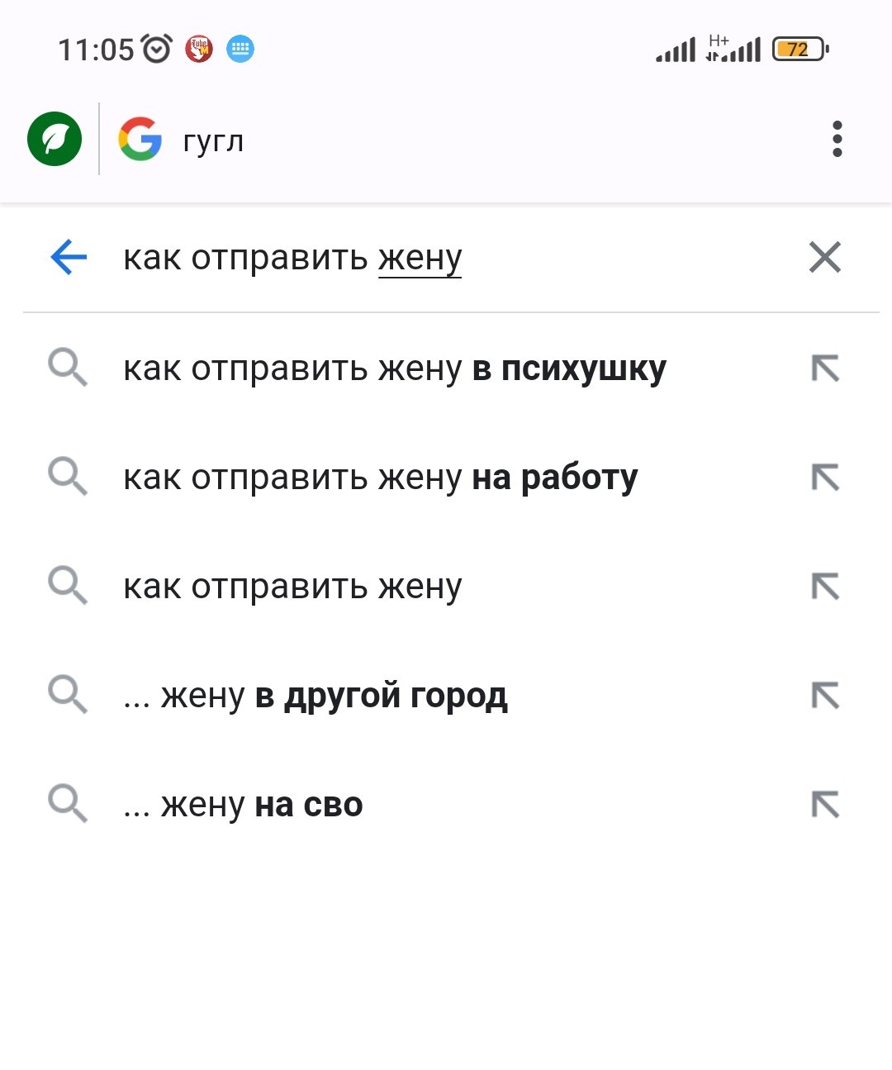Tap the green leaf browser icon
The height and width of the screenshot is (1070, 892).
55,139
